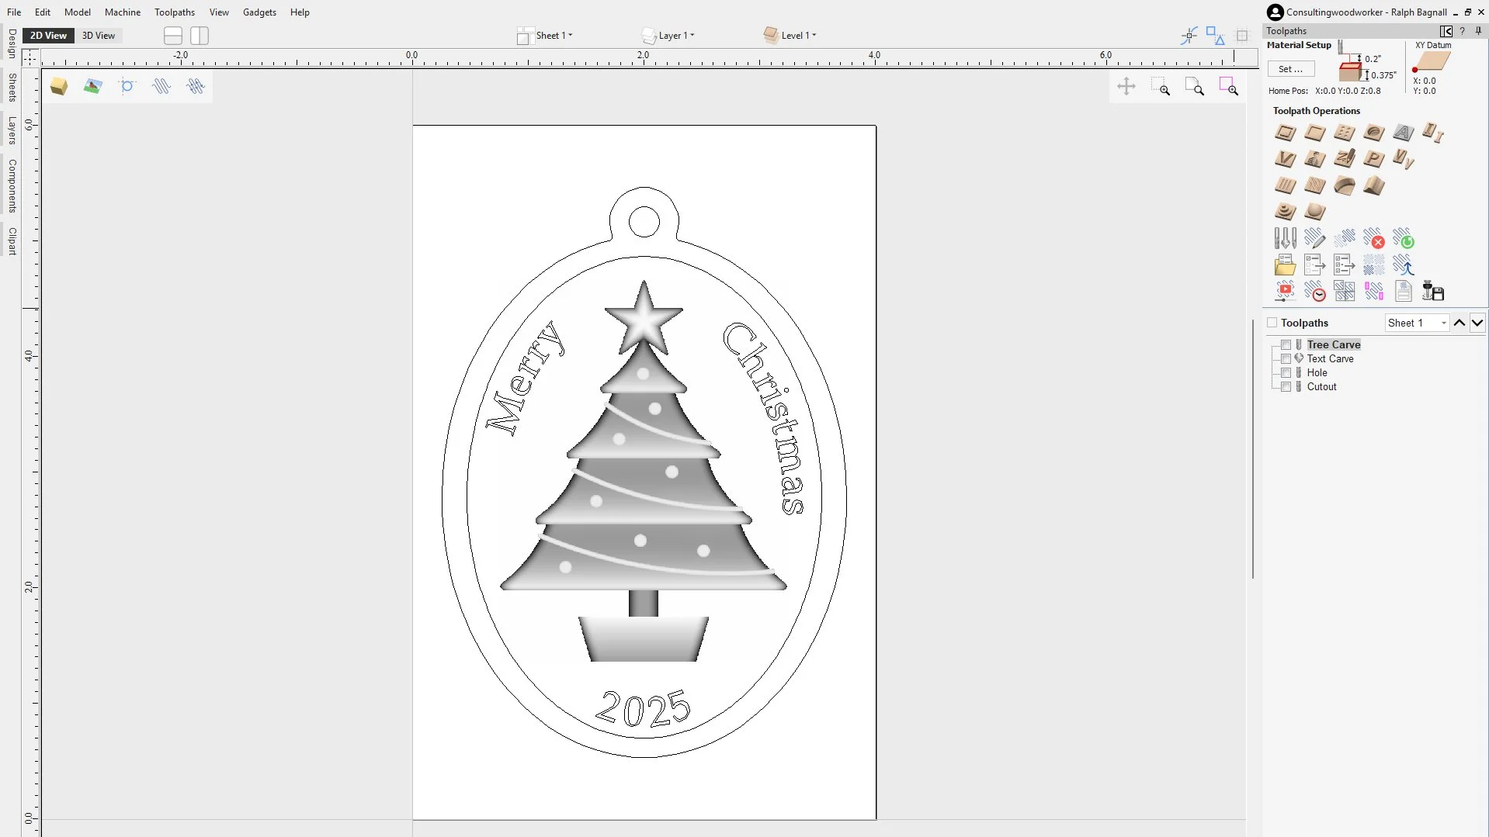The image size is (1489, 837).
Task: Recalculate all toolpaths with green arrow icon
Action: coord(1404,238)
